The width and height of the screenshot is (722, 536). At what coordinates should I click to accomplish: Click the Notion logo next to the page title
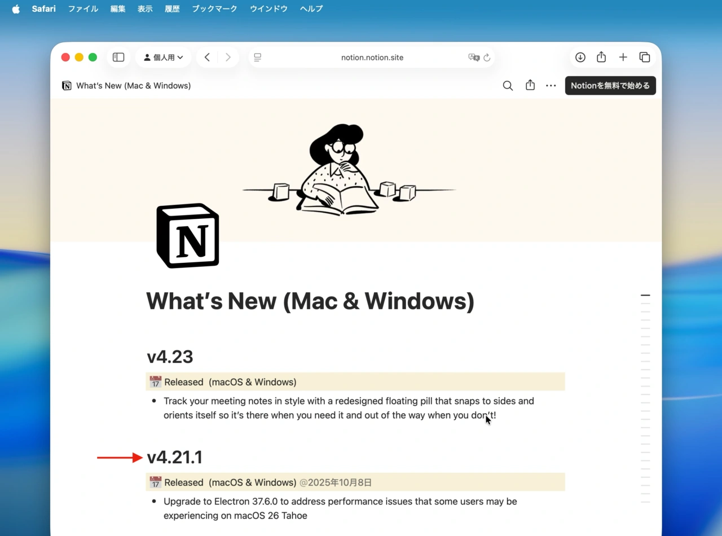point(67,85)
